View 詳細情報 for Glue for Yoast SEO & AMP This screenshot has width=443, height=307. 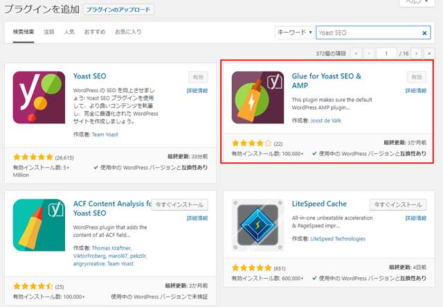click(x=416, y=91)
